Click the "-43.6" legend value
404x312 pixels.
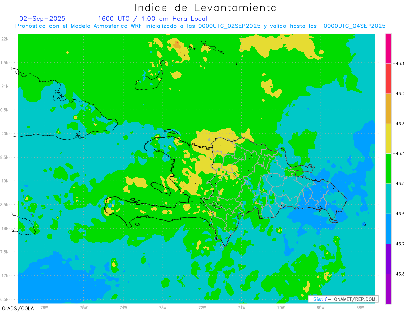click(399, 214)
